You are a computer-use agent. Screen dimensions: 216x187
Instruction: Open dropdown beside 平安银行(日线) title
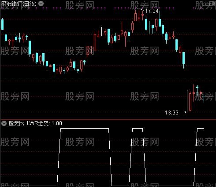pos(41,4)
